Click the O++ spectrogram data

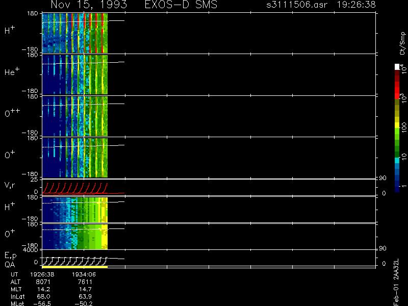(75, 116)
